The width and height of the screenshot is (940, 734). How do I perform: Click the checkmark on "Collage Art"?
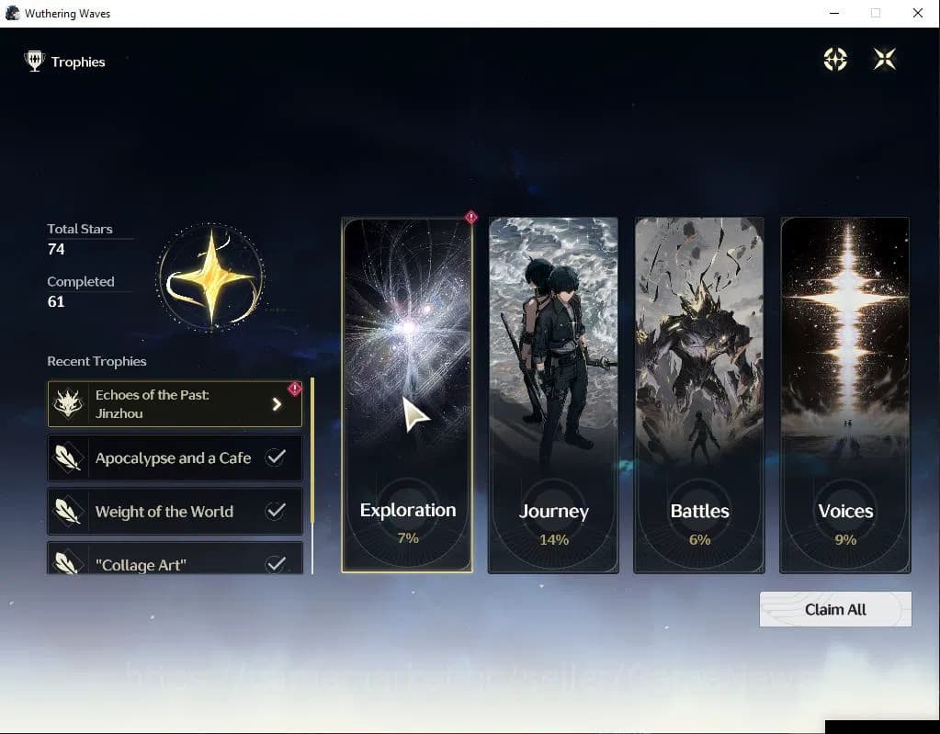pos(276,564)
